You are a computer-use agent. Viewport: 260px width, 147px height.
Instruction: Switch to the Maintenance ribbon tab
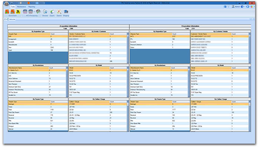22,7
